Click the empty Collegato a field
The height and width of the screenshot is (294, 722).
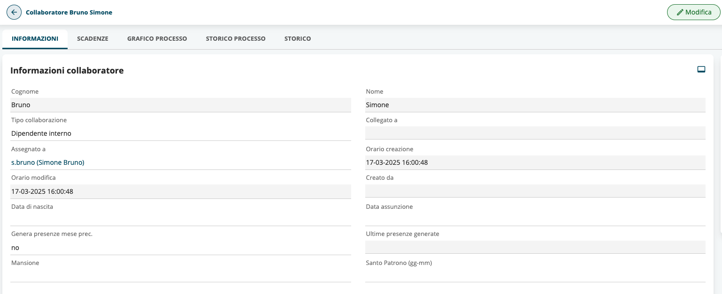point(535,133)
